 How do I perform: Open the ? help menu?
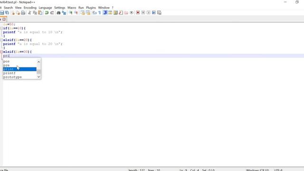click(x=113, y=8)
